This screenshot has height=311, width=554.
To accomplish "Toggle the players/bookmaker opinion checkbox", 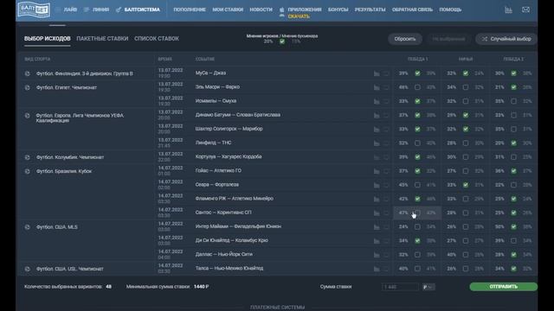I will (x=282, y=41).
